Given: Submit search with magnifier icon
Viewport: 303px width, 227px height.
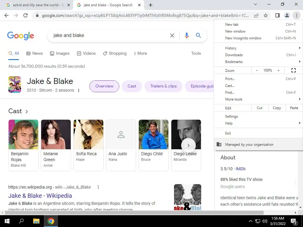Looking at the screenshot, I should (x=198, y=35).
